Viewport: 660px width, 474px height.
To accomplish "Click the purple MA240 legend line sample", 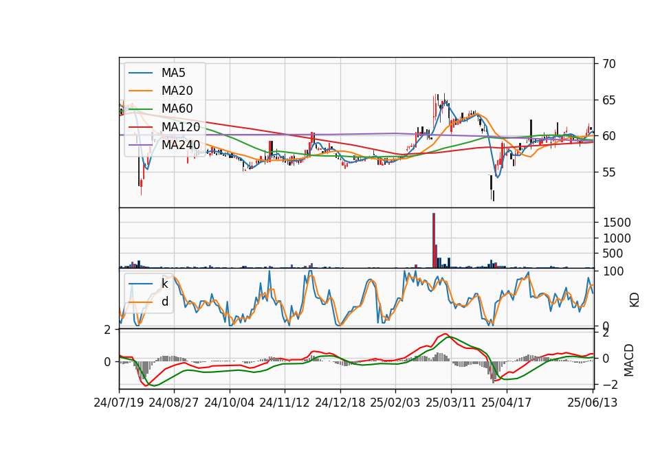I will [140, 145].
